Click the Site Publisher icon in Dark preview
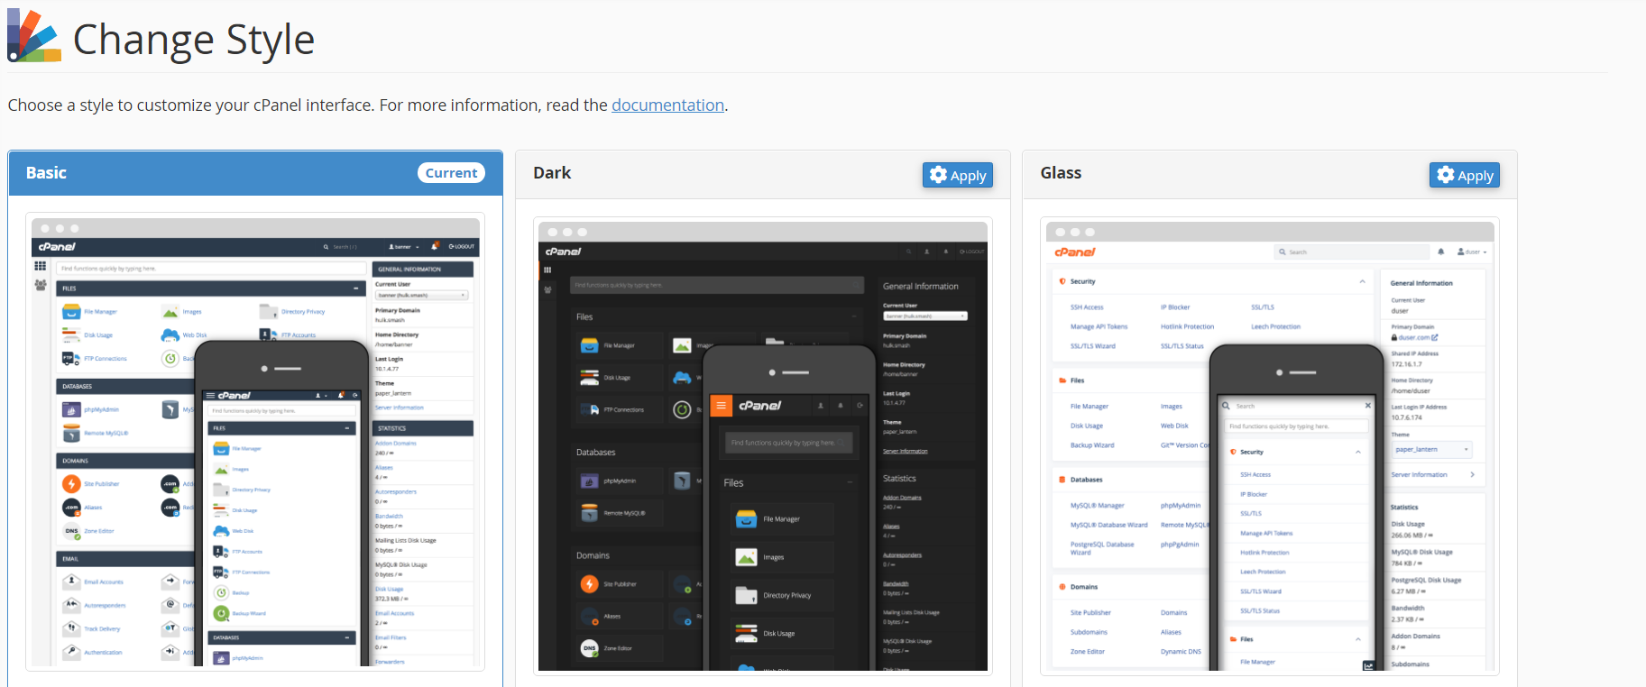The height and width of the screenshot is (687, 1646). tap(590, 584)
